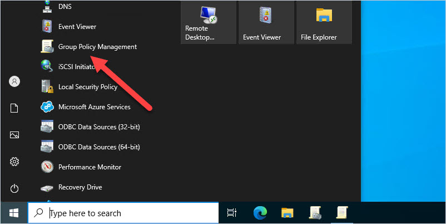Open the Event Viewer tile
The image size is (446, 224).
coord(266,22)
